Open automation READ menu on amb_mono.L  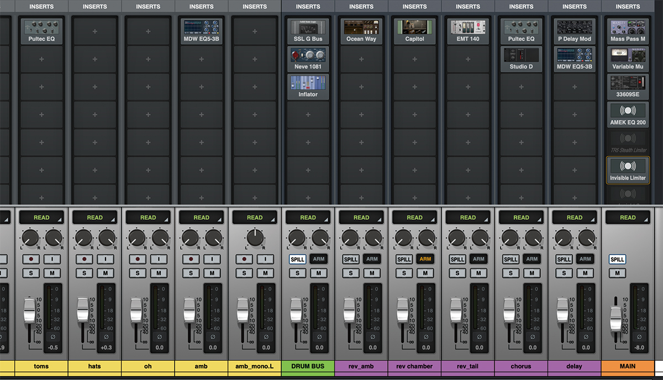coord(255,218)
